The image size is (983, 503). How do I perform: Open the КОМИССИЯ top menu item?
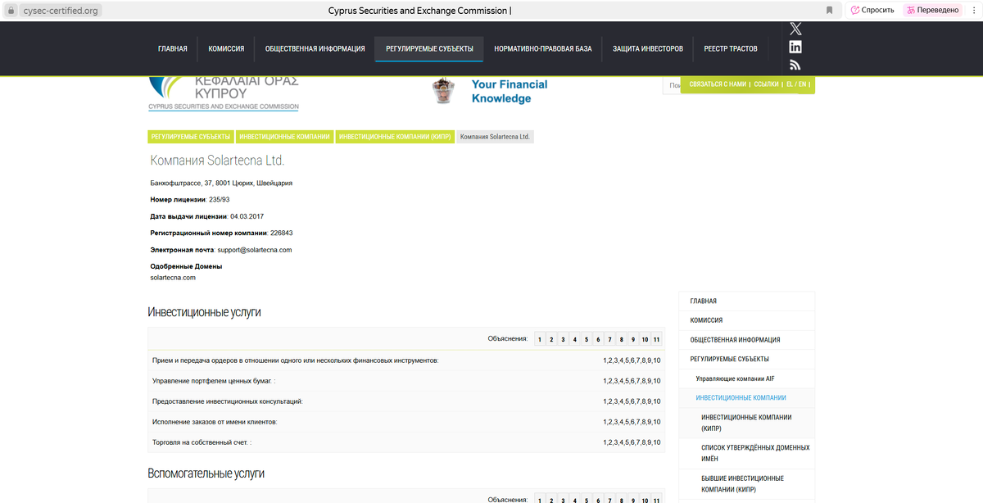226,49
